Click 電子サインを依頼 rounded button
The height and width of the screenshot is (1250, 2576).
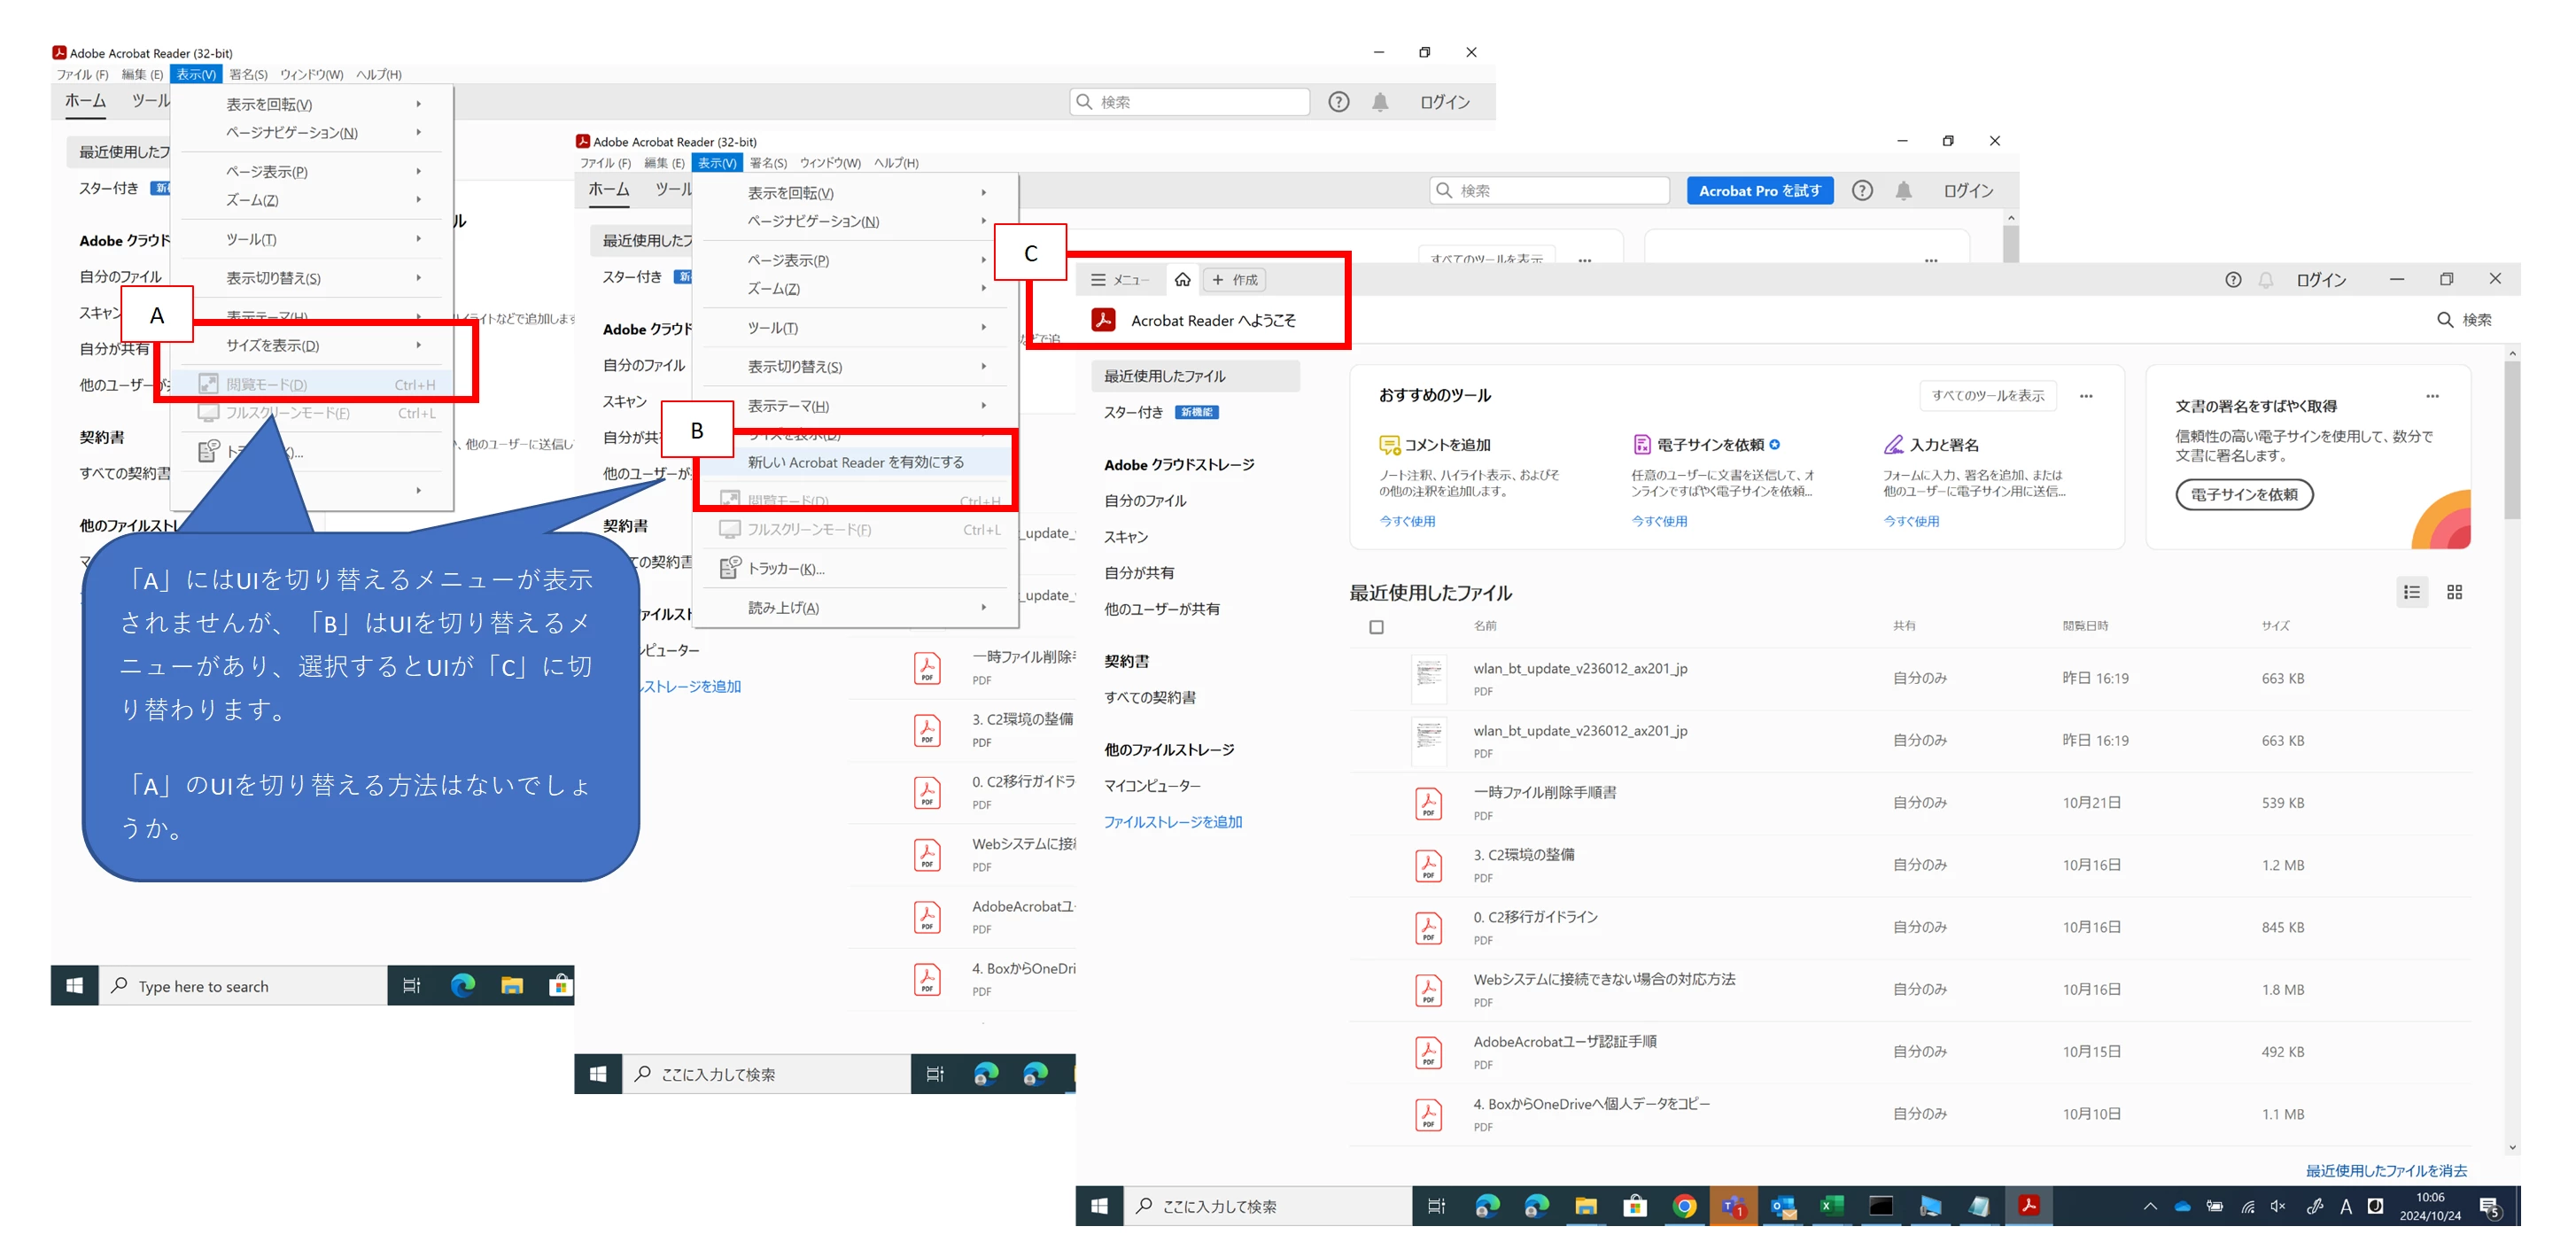coord(2243,495)
